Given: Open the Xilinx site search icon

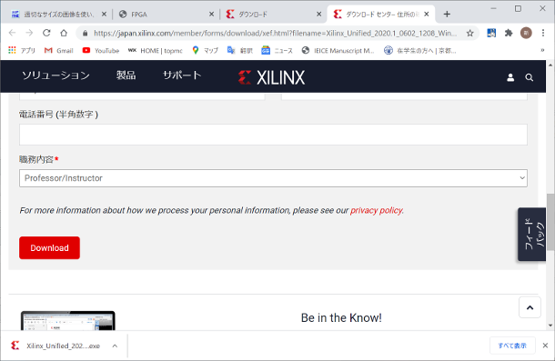Looking at the screenshot, I should pos(530,77).
